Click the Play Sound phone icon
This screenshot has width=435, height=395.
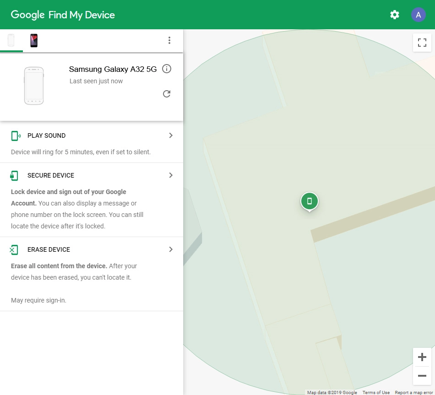pos(16,135)
